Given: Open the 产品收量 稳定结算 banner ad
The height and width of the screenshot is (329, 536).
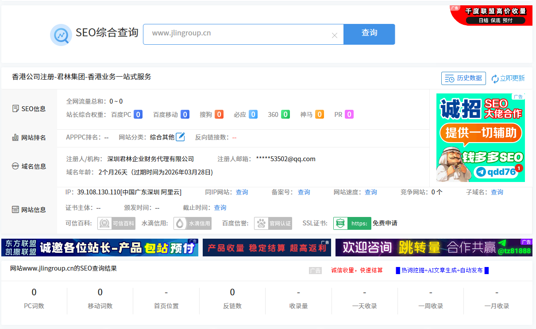Looking at the screenshot, I should point(267,248).
